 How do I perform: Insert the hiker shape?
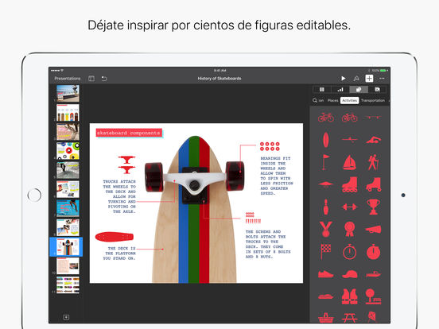(373, 162)
